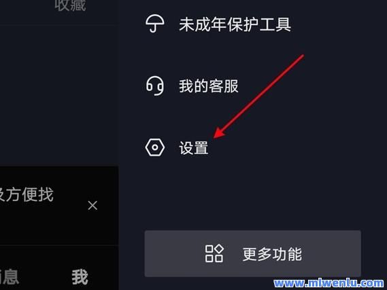The width and height of the screenshot is (387, 290).
Task: Select the 未成年保护工具 text label
Action: [x=235, y=24]
